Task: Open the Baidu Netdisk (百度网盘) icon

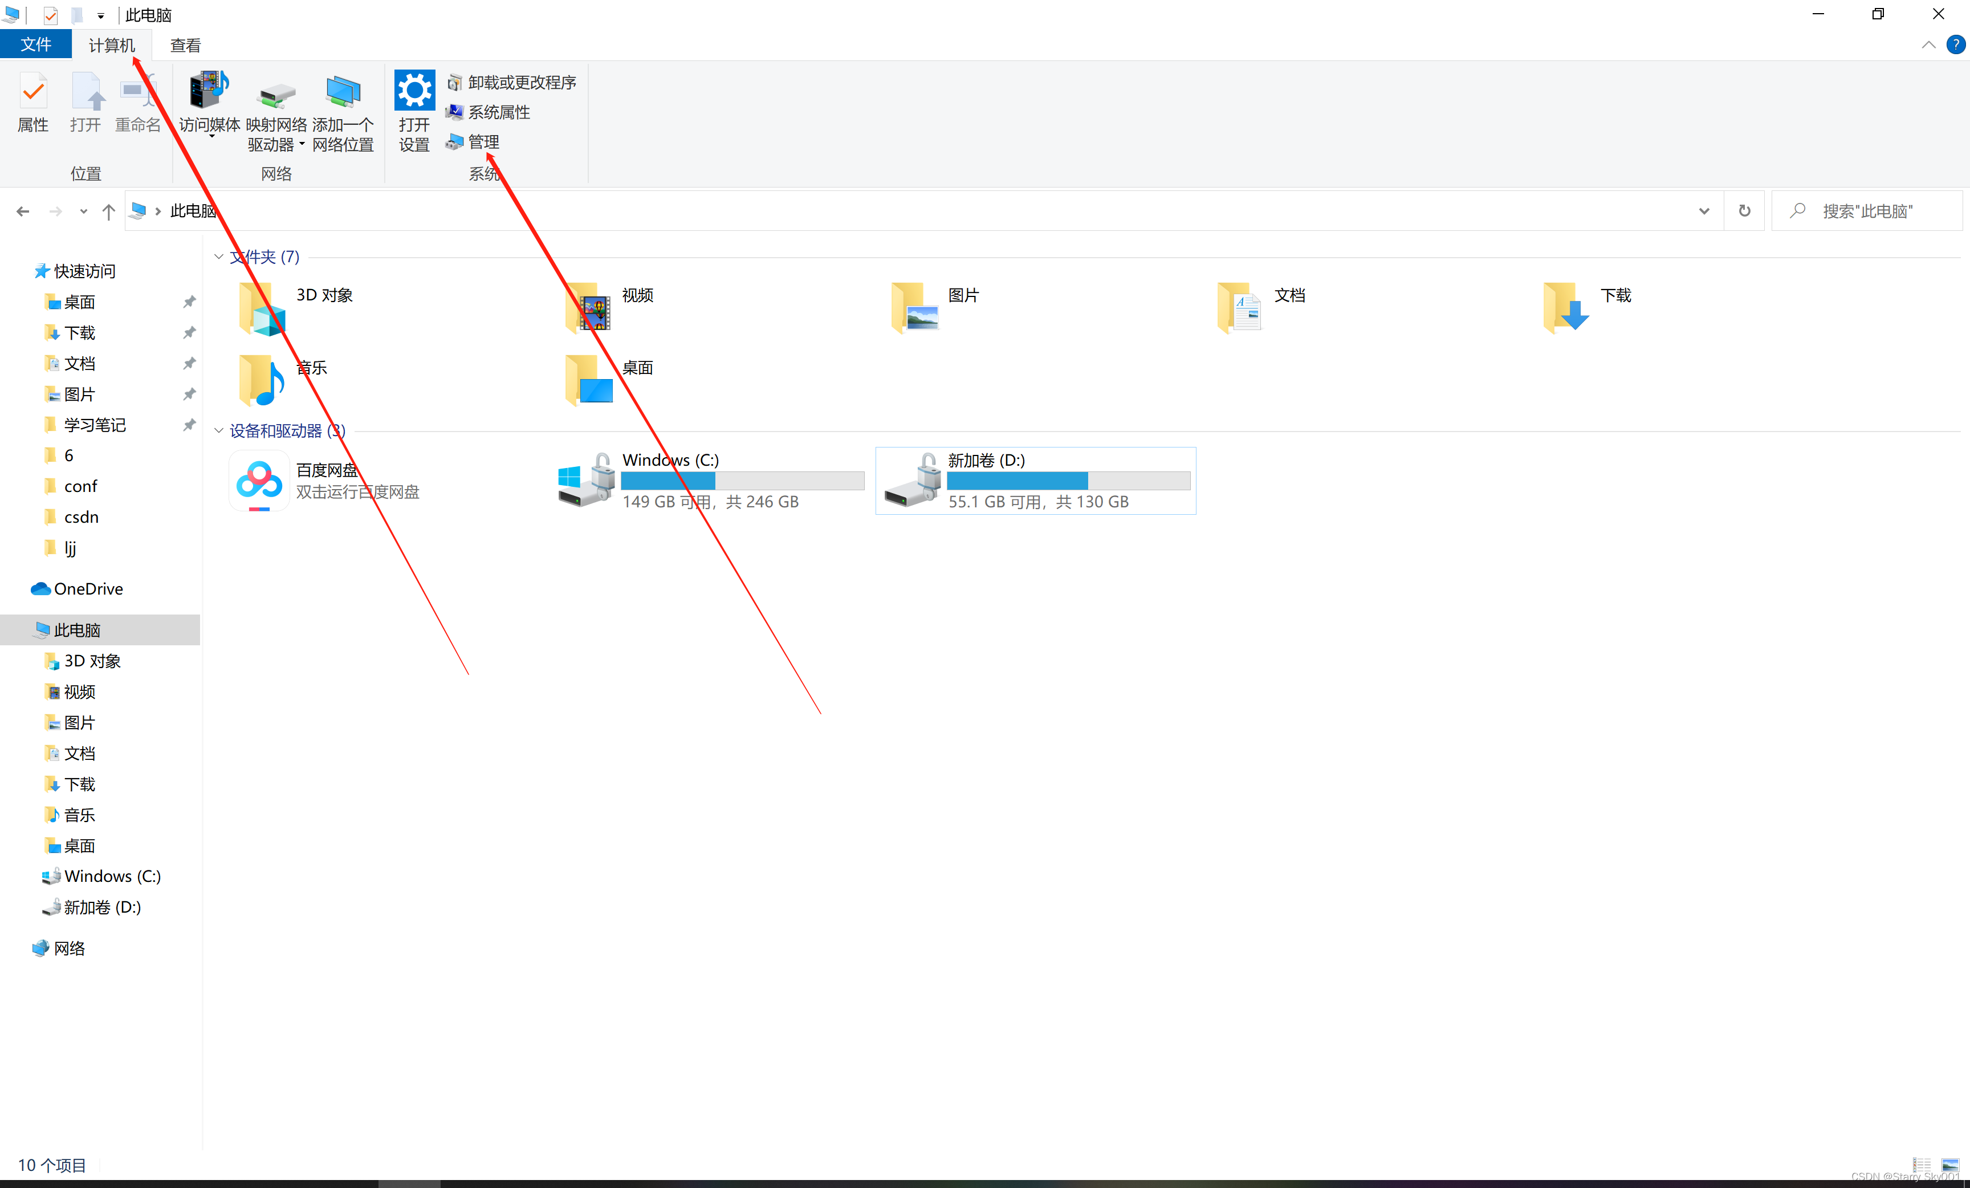Action: pos(259,481)
